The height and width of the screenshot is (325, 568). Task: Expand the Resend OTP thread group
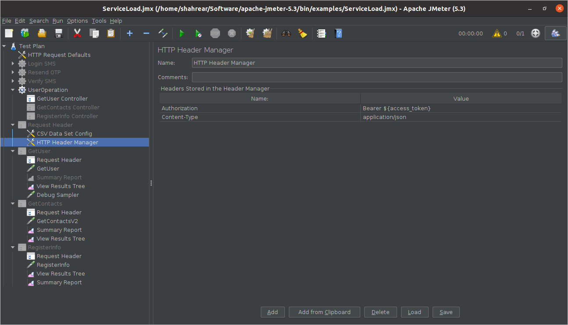point(13,72)
